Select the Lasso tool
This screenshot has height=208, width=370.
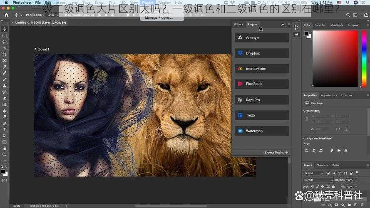pyautogui.click(x=5, y=42)
